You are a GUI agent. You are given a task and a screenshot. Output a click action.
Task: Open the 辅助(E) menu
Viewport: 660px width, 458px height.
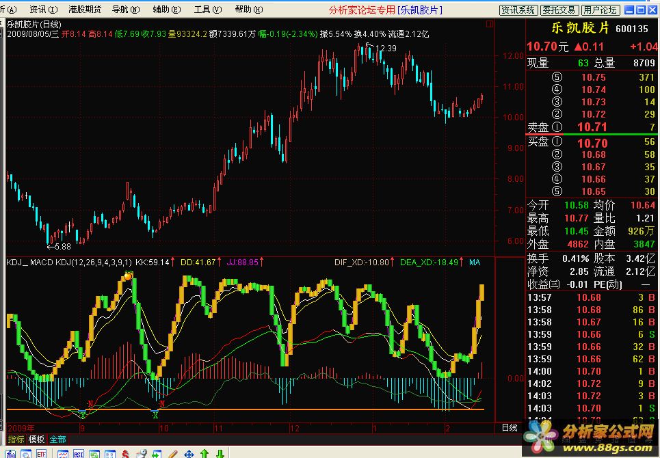click(x=167, y=10)
